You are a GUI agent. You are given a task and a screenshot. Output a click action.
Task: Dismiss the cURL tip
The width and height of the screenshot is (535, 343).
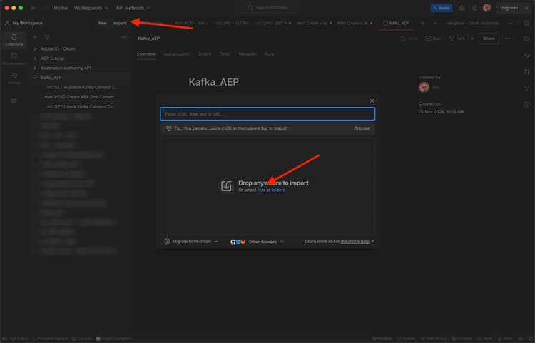pyautogui.click(x=362, y=128)
